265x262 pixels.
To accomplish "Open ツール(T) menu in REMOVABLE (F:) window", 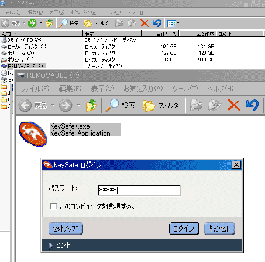I will pos(185,89).
